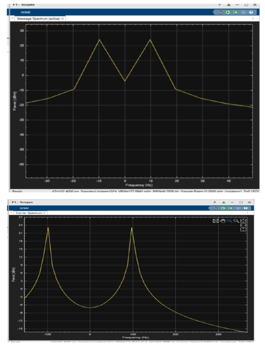Screen dimensions: 265x353
Task: Open the three-dot options menu in the top scope
Action: point(253,19)
